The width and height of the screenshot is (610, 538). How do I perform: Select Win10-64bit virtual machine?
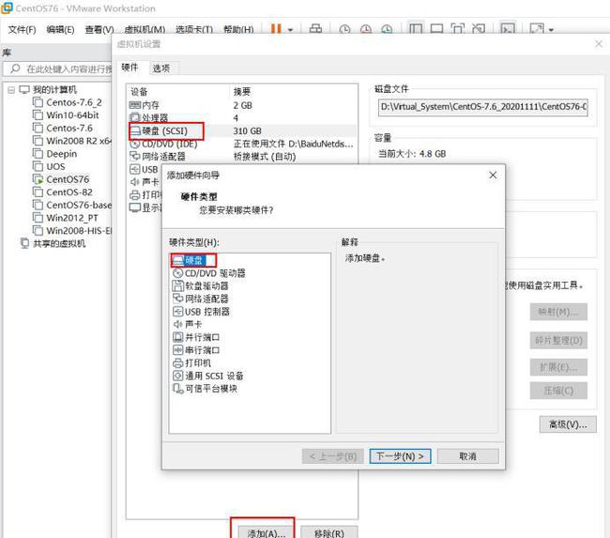pyautogui.click(x=72, y=115)
